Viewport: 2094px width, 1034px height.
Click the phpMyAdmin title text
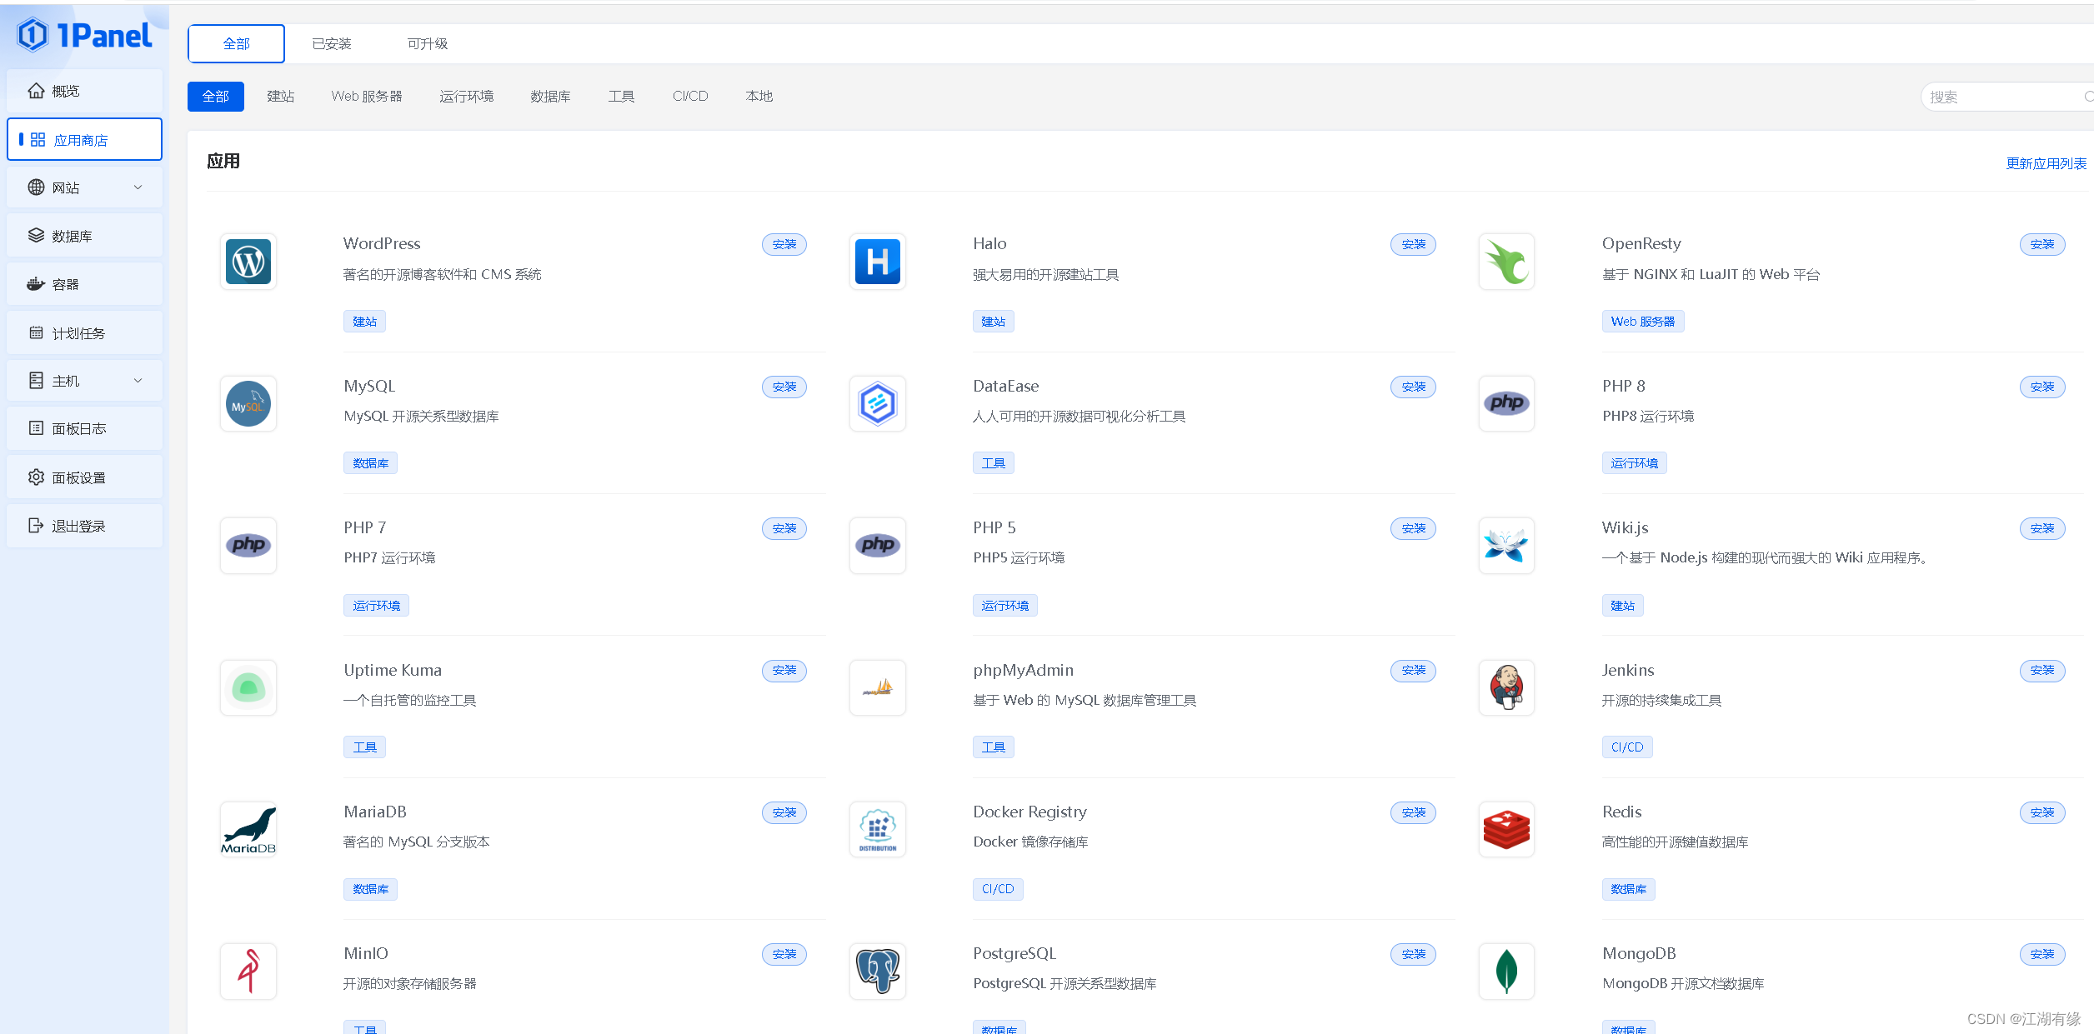(x=1023, y=670)
